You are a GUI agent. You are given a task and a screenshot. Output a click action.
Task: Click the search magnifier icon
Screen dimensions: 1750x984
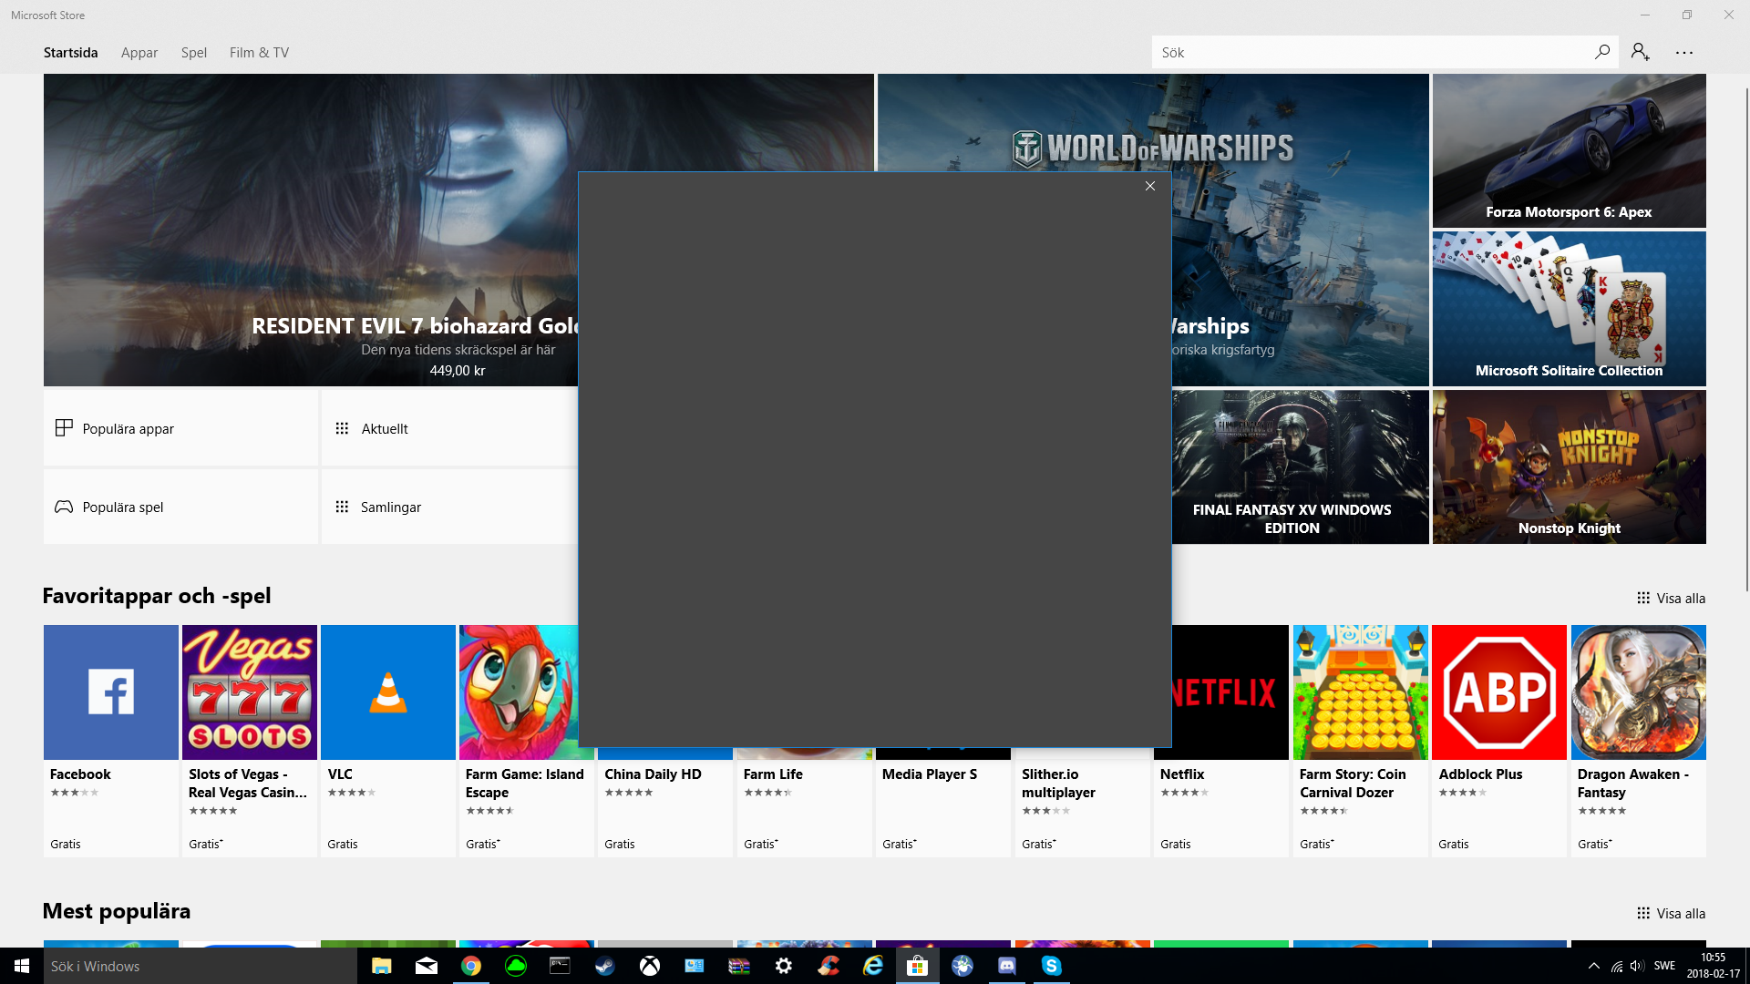tap(1601, 52)
